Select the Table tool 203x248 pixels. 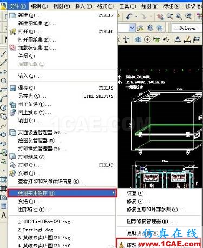tap(4, 206)
